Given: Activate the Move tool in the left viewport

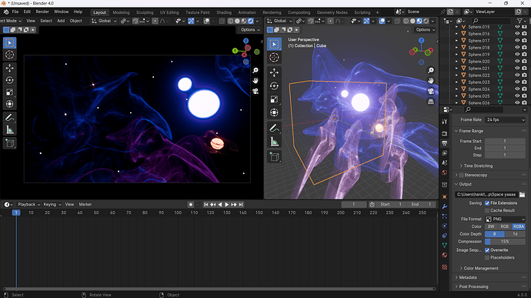Looking at the screenshot, I should coord(9,68).
